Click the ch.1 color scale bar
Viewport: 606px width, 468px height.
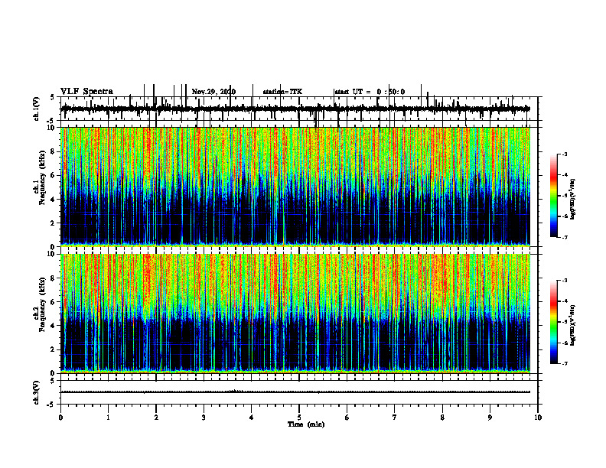coord(554,196)
